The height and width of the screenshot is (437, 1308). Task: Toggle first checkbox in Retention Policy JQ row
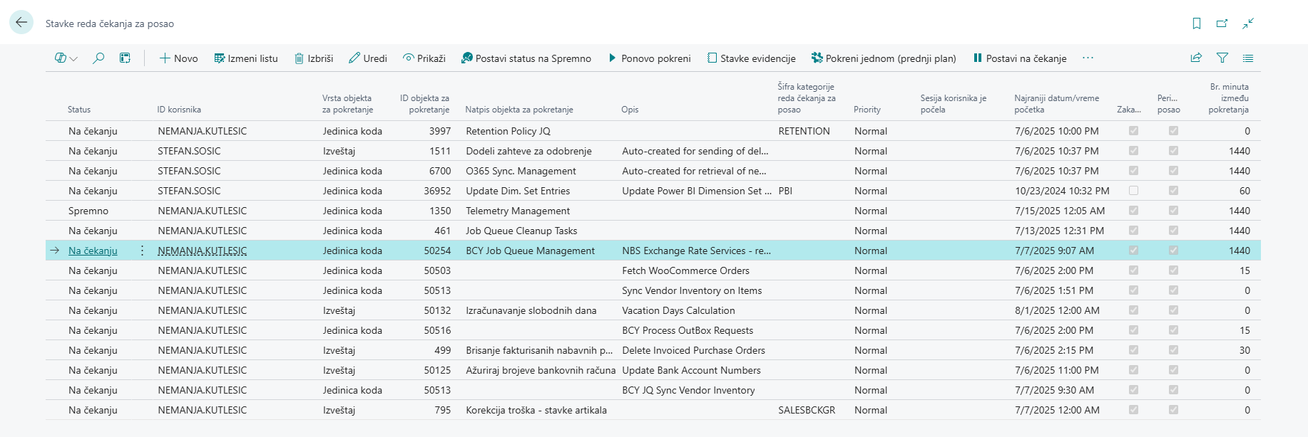[1133, 131]
